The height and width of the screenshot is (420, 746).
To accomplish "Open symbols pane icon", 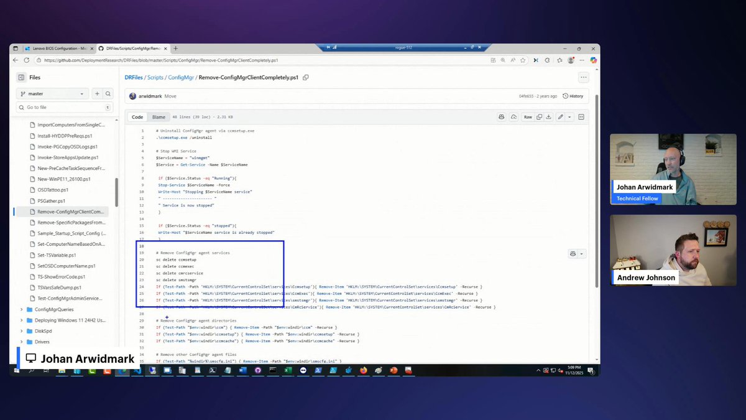I will tap(581, 117).
